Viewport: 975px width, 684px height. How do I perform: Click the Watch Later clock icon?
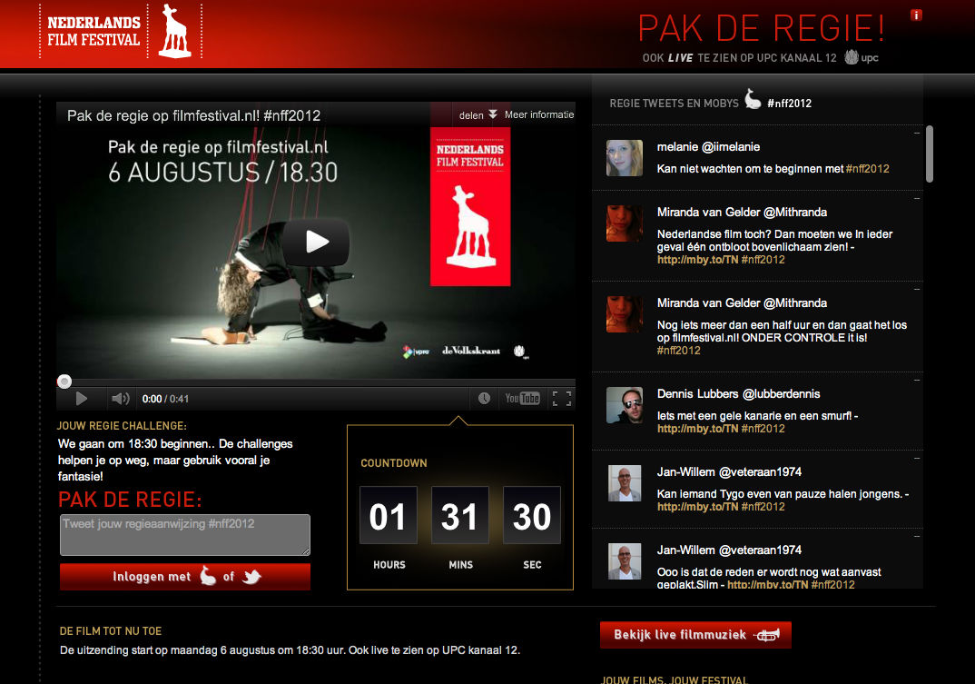pyautogui.click(x=484, y=398)
